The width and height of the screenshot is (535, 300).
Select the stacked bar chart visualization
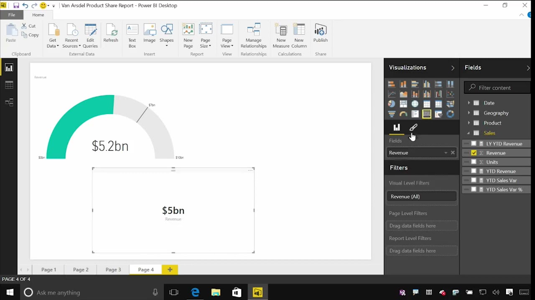click(x=391, y=84)
